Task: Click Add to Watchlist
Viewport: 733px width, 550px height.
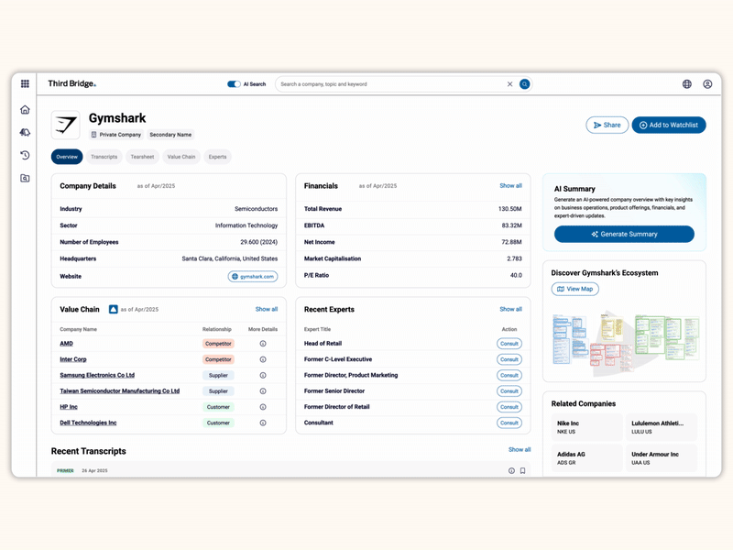Action: (x=669, y=125)
